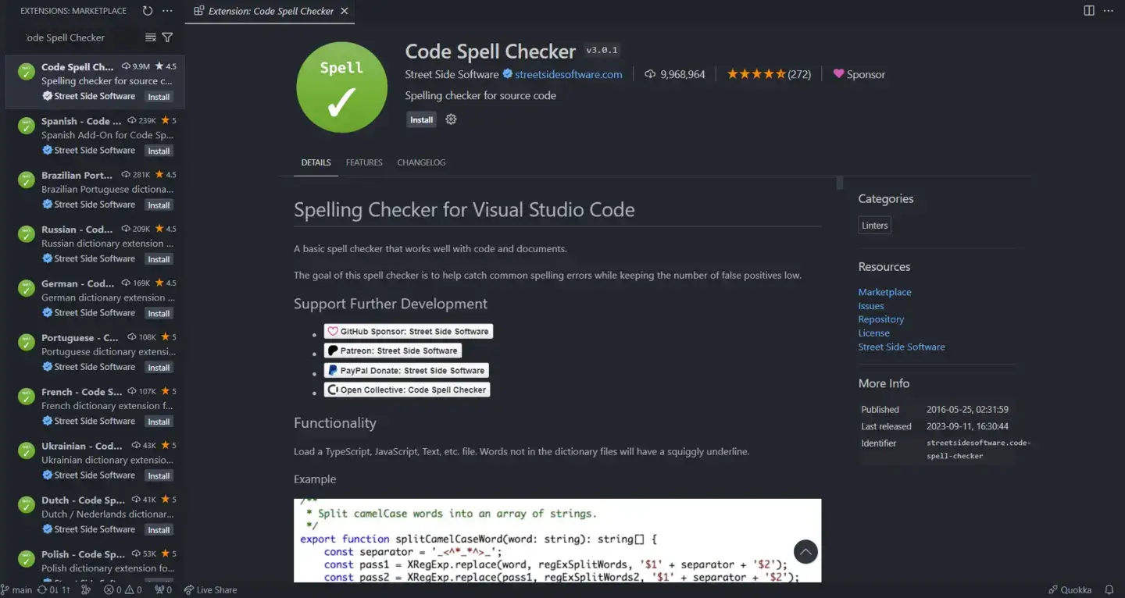
Task: Open Street Side Software link under Resources
Action: 902,347
